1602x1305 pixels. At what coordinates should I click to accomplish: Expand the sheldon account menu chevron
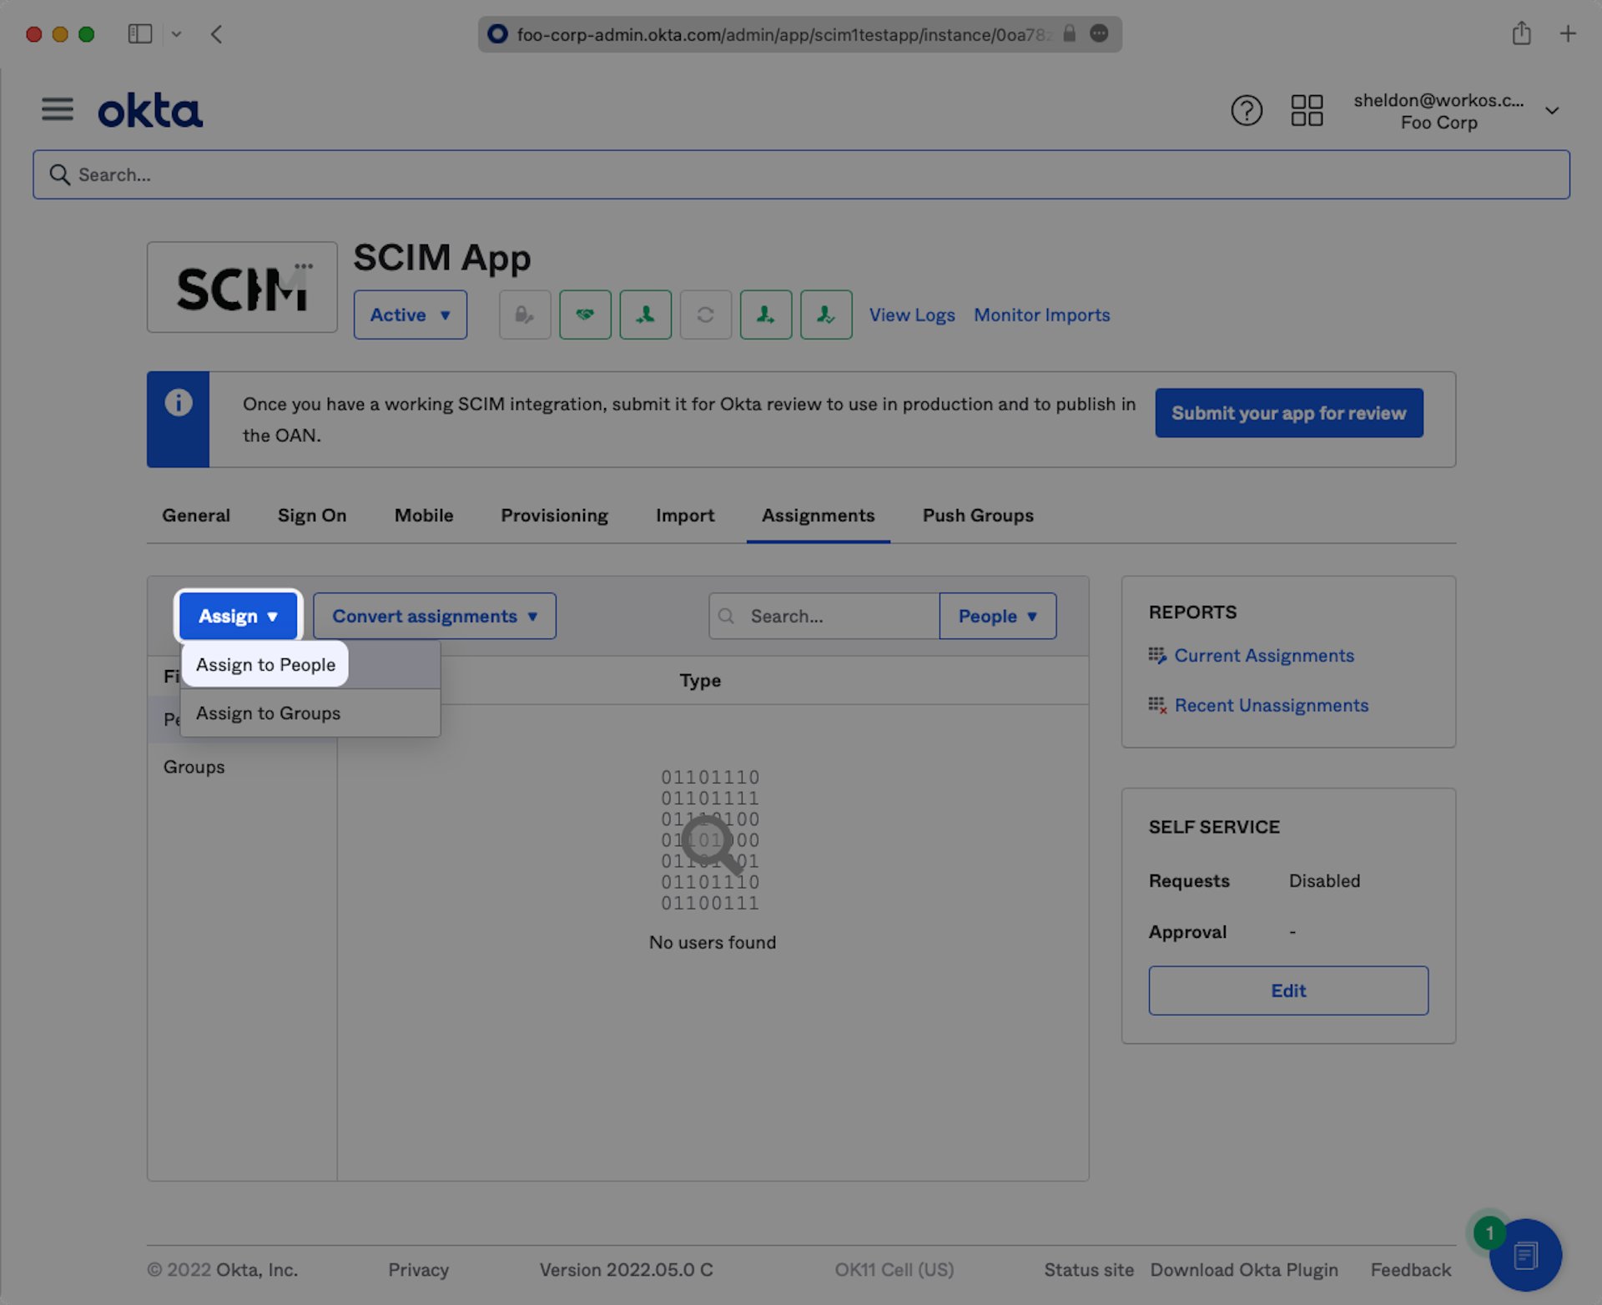point(1552,111)
